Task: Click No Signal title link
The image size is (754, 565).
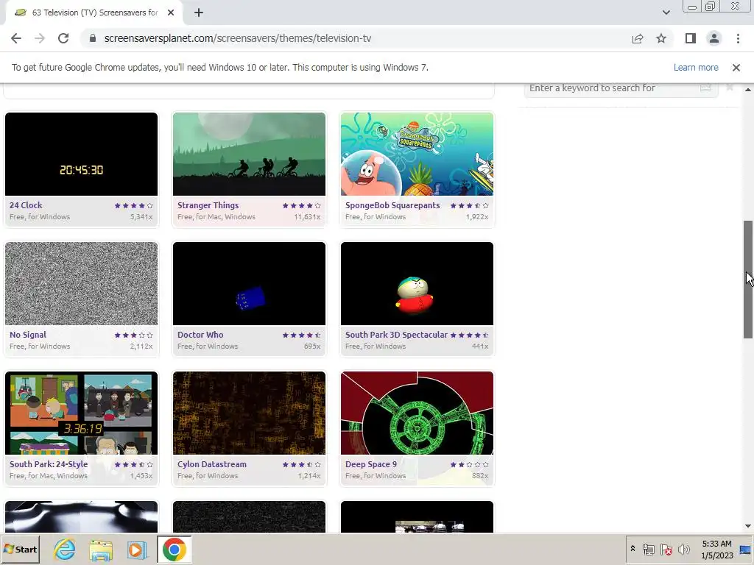Action: (28, 335)
